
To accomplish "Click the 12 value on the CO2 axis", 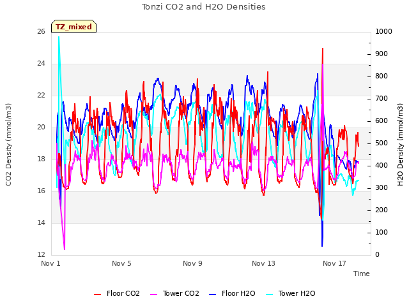I will click(41, 254).
